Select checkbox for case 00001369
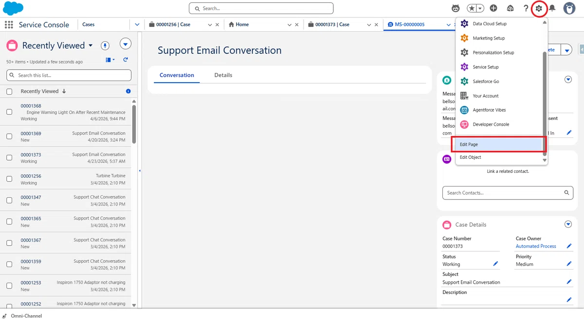Screen dimensions: 584x322 pos(9,136)
